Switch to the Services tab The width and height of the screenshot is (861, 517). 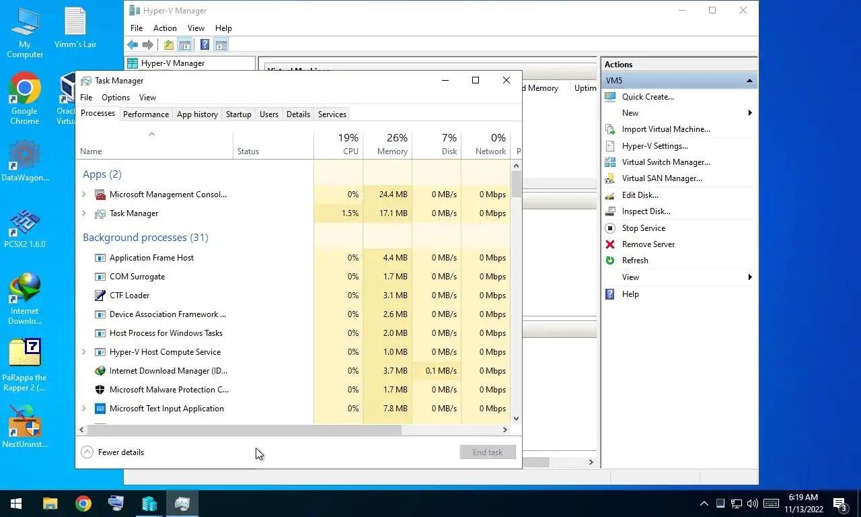332,114
